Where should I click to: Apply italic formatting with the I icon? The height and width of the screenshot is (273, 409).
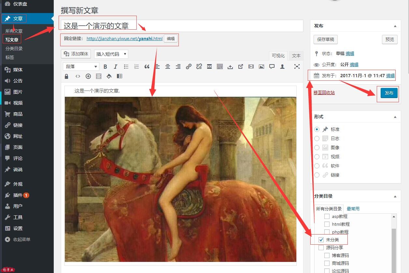tap(116, 66)
